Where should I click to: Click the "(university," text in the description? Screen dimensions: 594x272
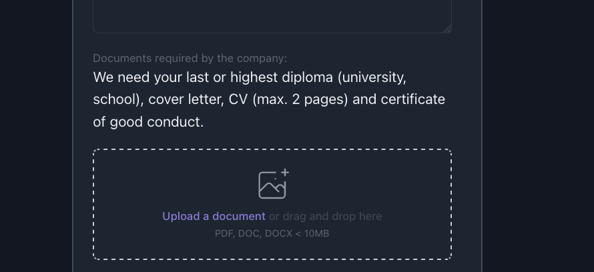coord(372,77)
